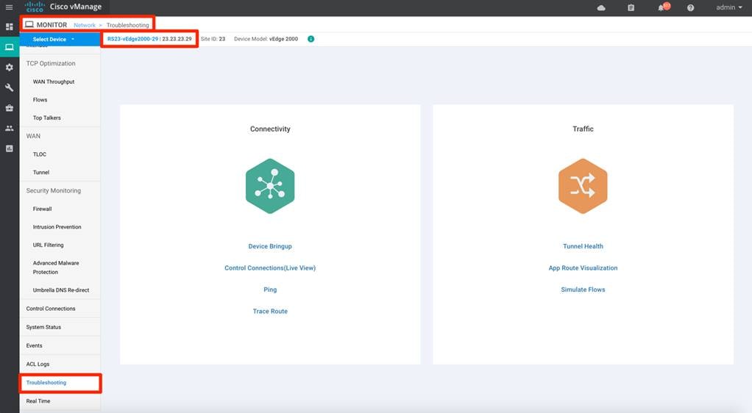
Task: Open Control Connections(Live View) link
Action: pos(270,267)
